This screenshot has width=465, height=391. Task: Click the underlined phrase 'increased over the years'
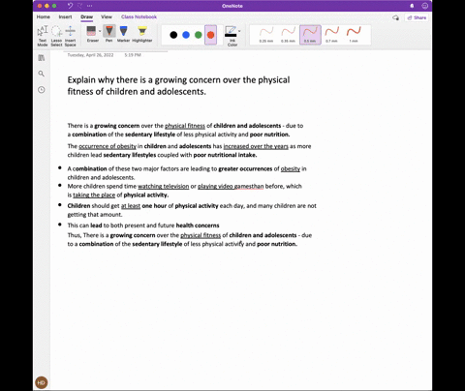click(256, 146)
